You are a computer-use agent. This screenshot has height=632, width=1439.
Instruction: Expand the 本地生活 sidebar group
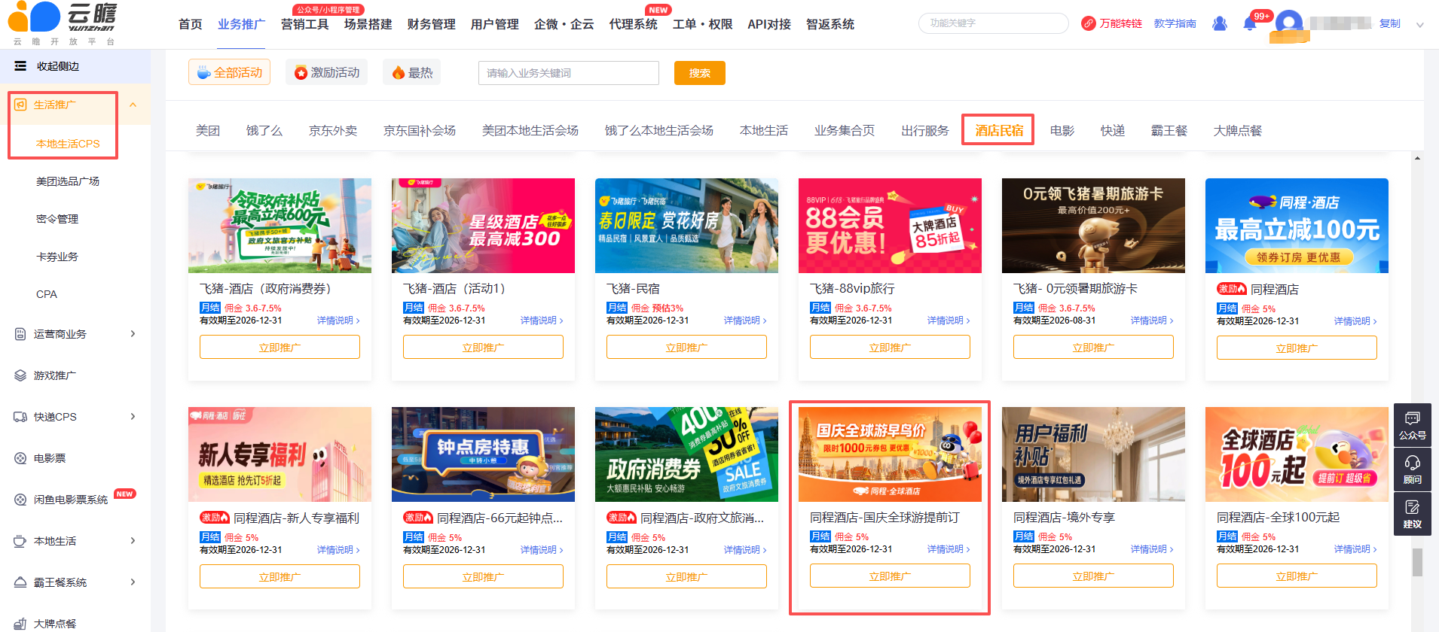133,541
